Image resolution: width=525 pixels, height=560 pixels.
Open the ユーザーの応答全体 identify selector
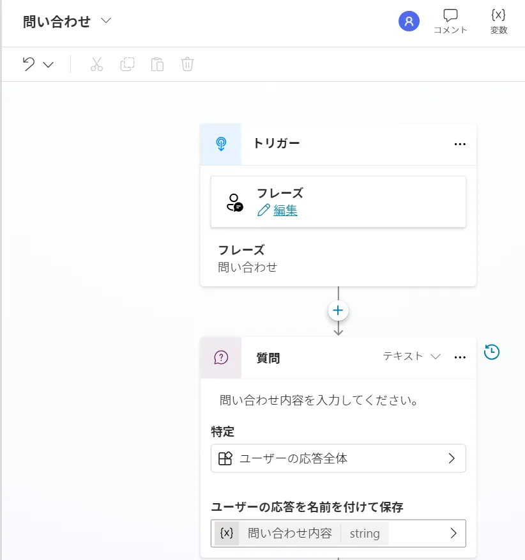(x=338, y=458)
